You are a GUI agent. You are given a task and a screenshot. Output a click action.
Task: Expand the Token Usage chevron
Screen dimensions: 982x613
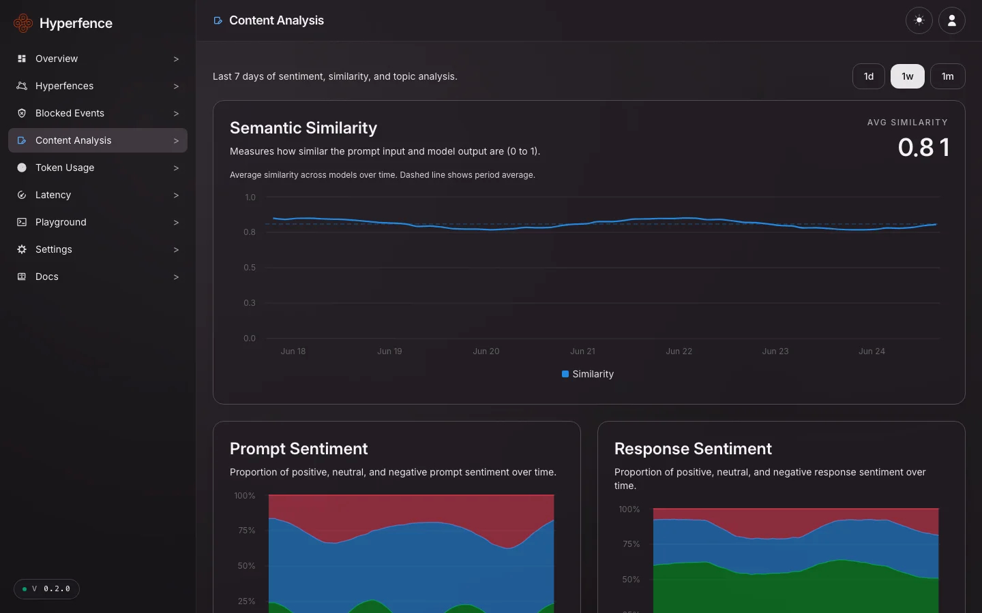tap(176, 168)
